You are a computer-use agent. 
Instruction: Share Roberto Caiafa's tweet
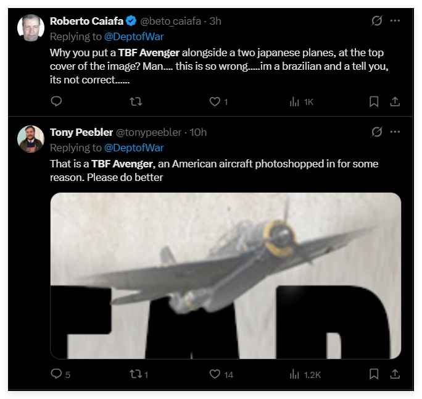click(x=395, y=101)
